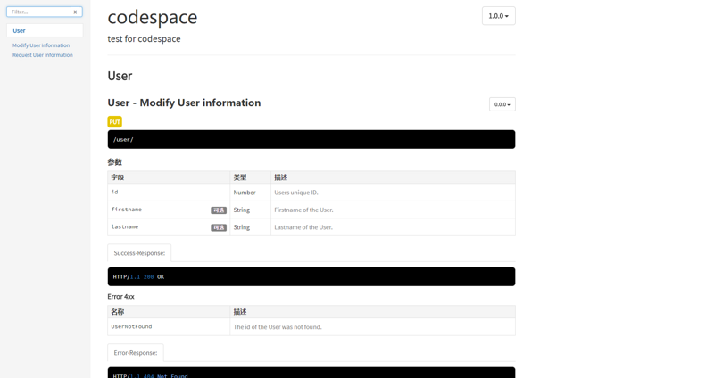
Task: Click the Firstname of the User. description
Action: click(x=303, y=210)
